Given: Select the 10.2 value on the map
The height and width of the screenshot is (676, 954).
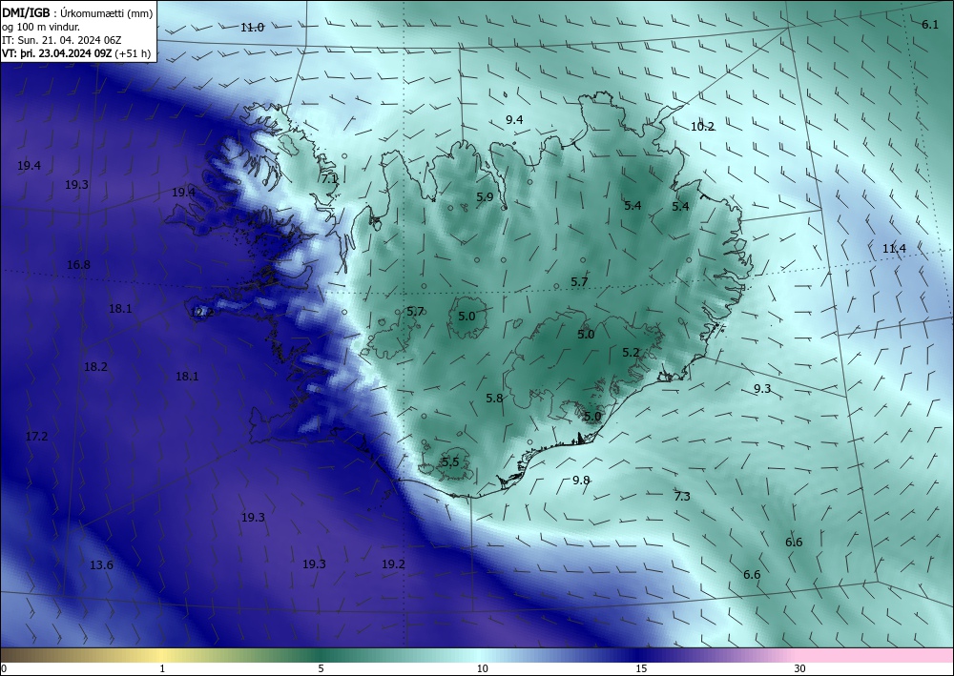Looking at the screenshot, I should pos(702,127).
